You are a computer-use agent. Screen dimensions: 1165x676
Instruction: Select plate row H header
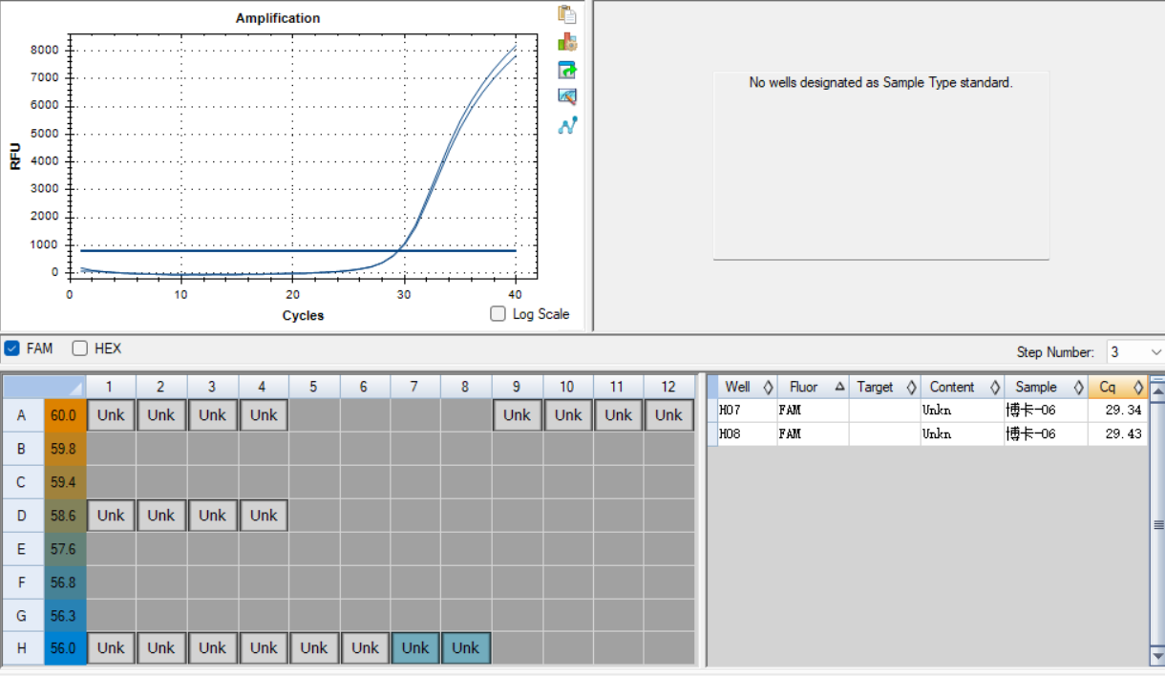22,648
